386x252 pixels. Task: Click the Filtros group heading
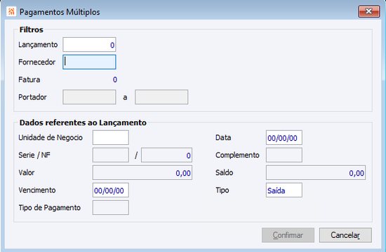click(x=32, y=29)
